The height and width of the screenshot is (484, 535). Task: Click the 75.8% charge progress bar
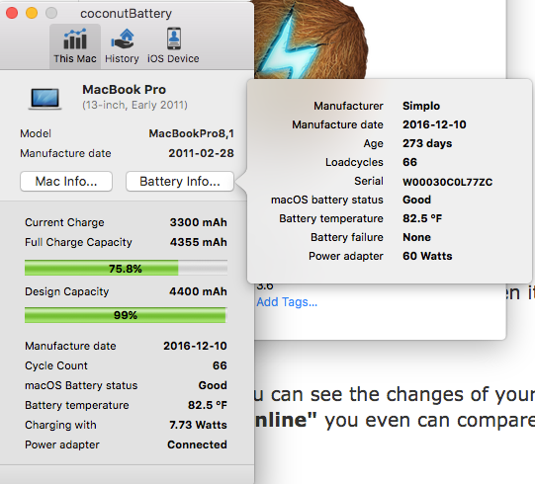point(126,268)
